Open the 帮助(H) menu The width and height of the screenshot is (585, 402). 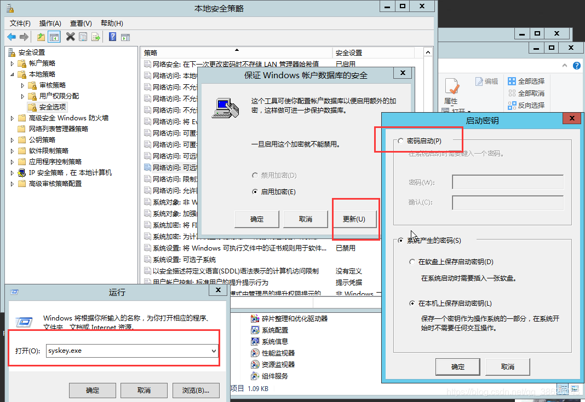pyautogui.click(x=112, y=23)
